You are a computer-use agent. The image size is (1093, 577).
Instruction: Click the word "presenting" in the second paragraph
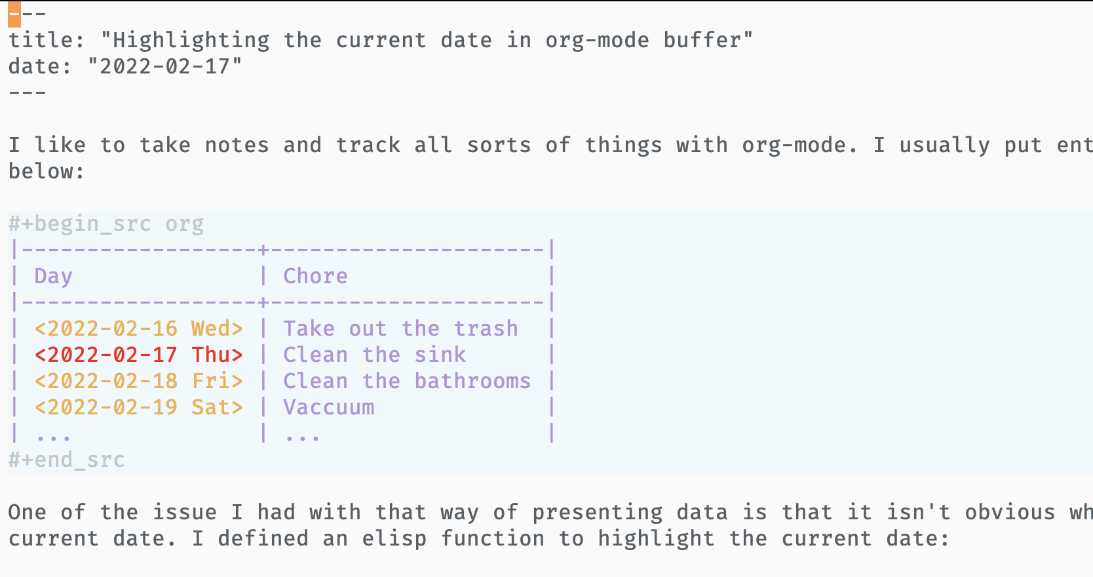tap(597, 512)
